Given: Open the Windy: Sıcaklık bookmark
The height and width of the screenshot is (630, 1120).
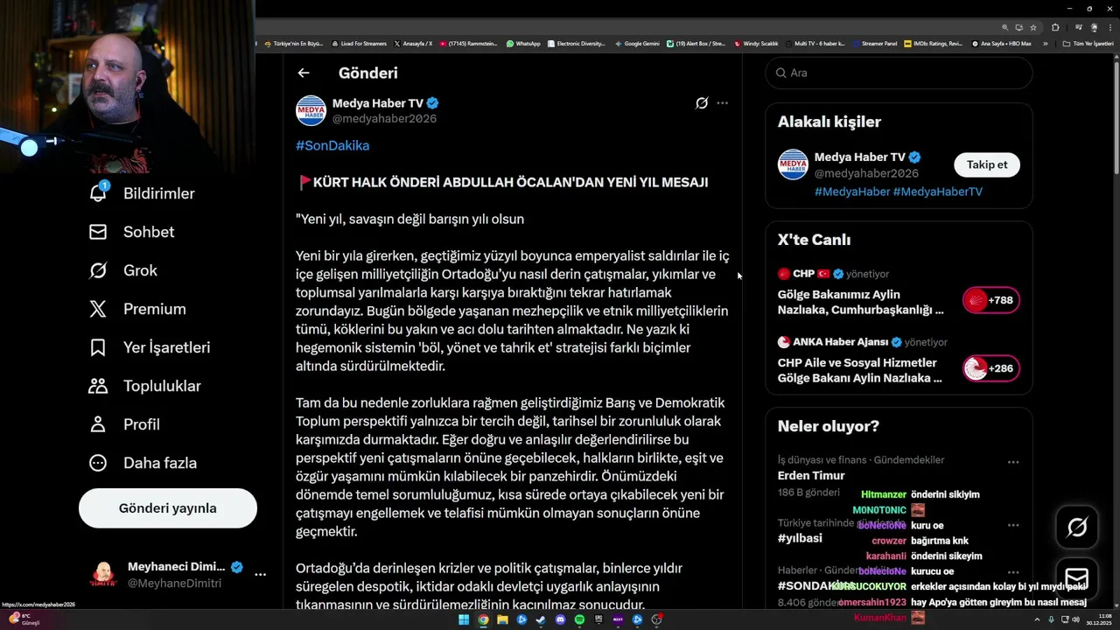Looking at the screenshot, I should 756,44.
